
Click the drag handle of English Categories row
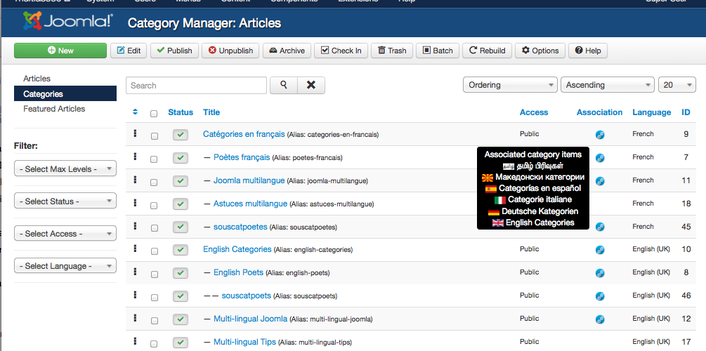coord(135,249)
